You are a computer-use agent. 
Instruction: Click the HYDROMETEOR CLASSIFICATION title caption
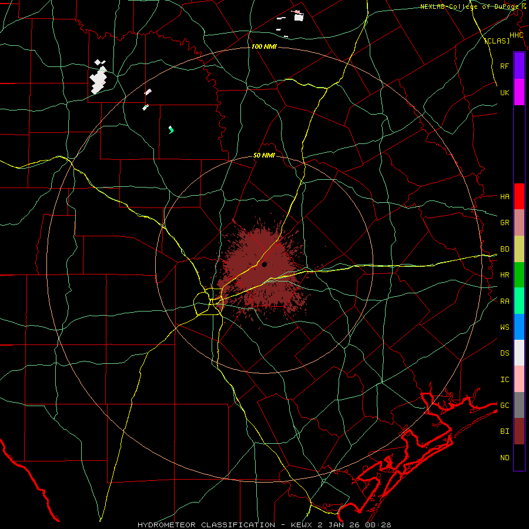pyautogui.click(x=207, y=525)
